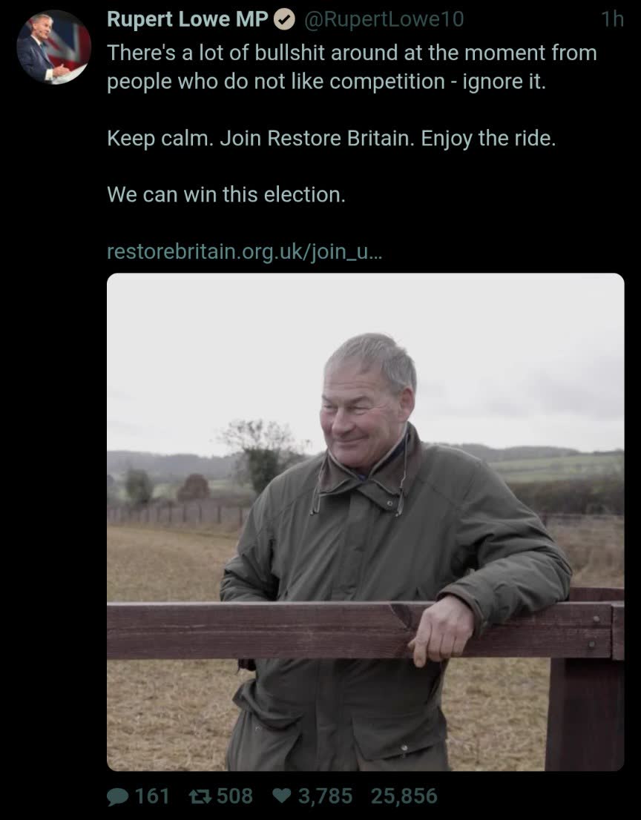Retweet using the retweet arrows icon
The image size is (641, 820).
pos(200,796)
